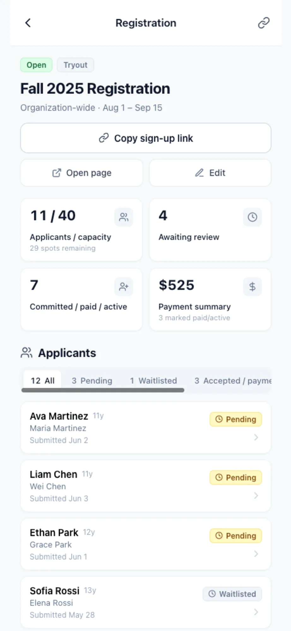Screen dimensions: 291x631
Task: Click the 'Organization-wide · Aug 1 – Sep 15' text
Action: coord(91,108)
